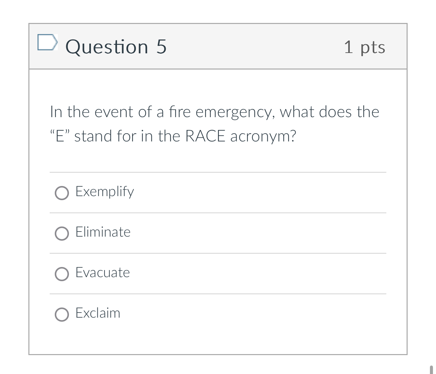Click the 1 pts points label
Screen dimensions: 436x374
click(364, 47)
